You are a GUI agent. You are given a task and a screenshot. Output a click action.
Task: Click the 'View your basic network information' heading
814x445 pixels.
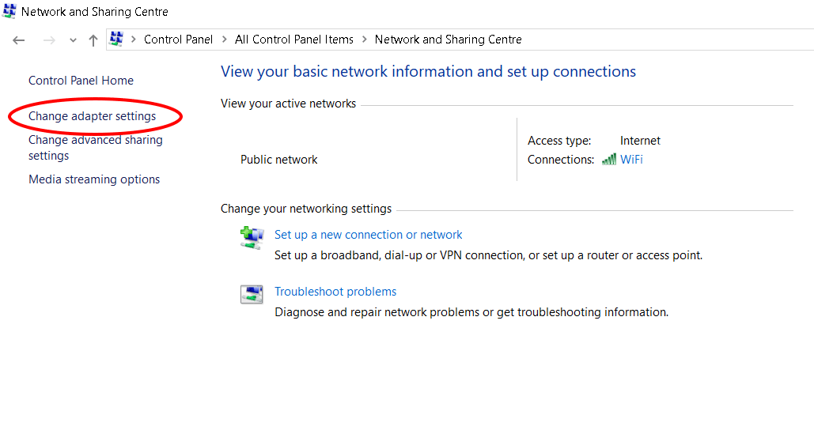(428, 72)
